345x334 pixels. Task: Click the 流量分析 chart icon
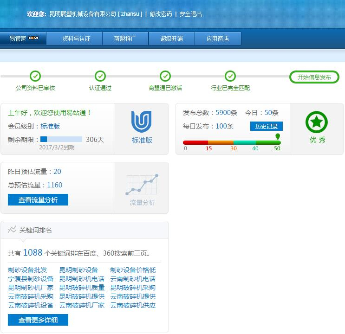[x=142, y=185]
